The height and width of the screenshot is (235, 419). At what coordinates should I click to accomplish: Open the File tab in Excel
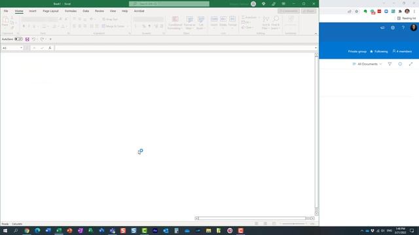(x=6, y=11)
